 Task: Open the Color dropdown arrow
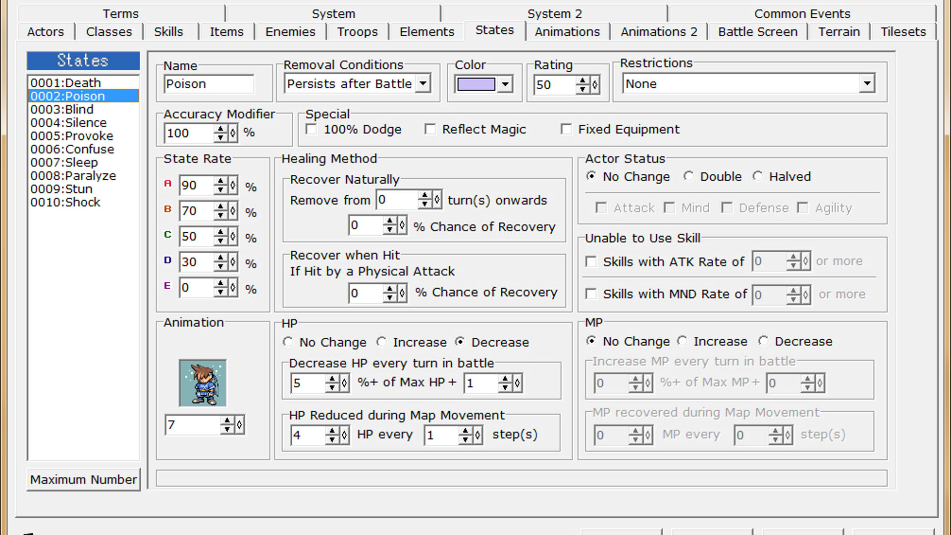[x=505, y=84]
